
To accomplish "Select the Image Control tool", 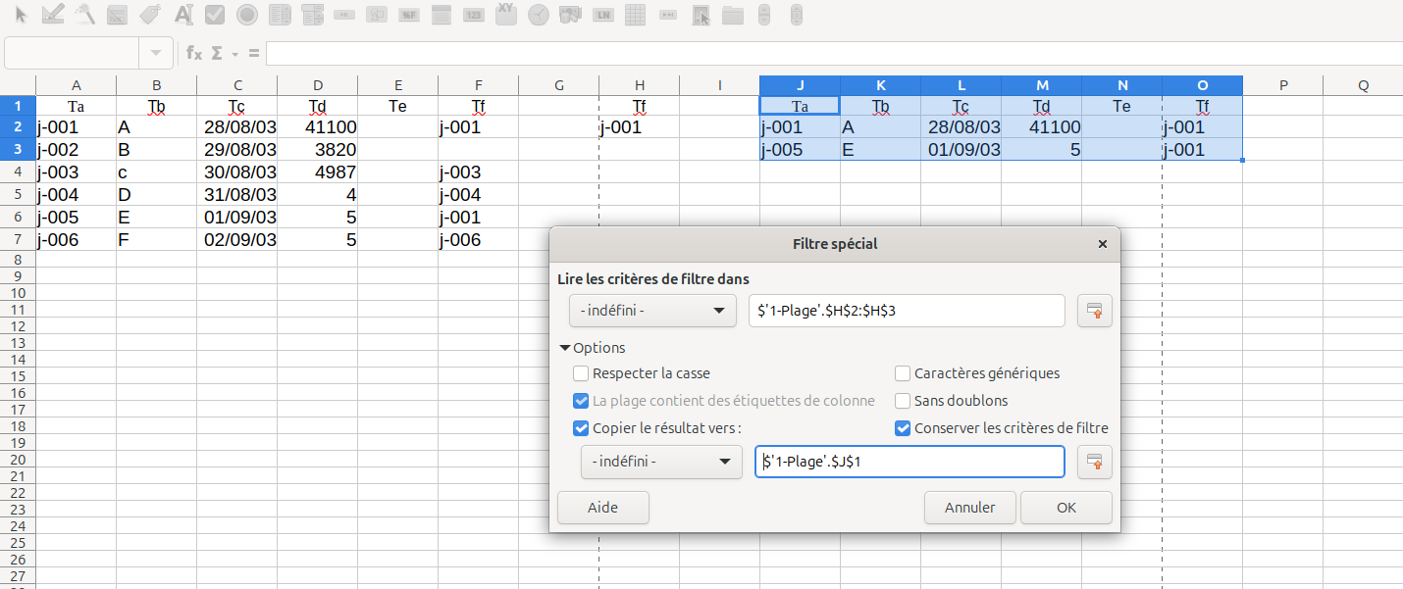I will click(x=701, y=15).
